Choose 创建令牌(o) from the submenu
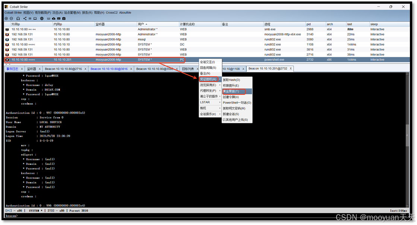417x225 pixels. [237, 97]
